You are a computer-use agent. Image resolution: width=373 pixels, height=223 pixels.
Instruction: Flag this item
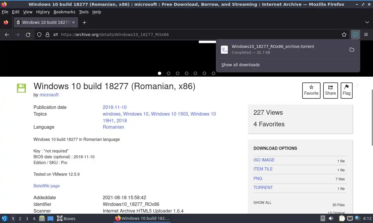point(346,90)
